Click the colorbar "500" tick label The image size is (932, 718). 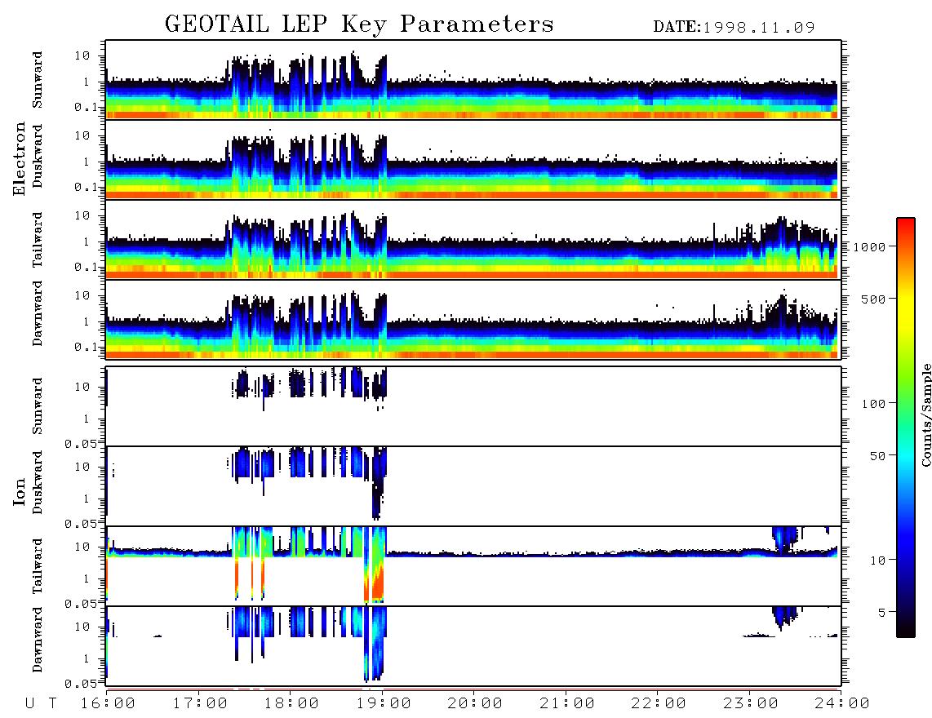point(874,299)
